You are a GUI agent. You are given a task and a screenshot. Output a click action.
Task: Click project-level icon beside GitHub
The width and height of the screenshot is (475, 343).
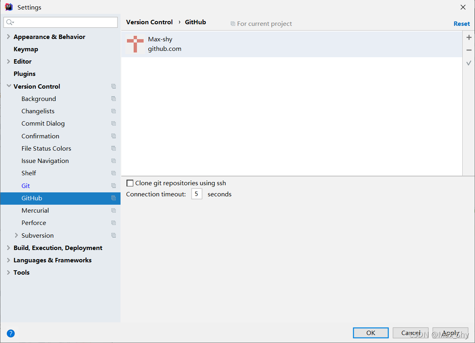pos(114,198)
